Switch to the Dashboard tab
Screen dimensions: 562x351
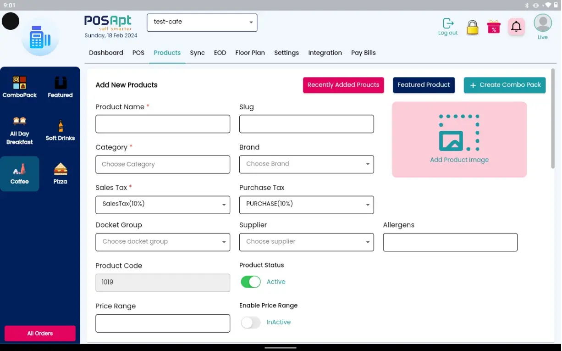click(x=106, y=53)
